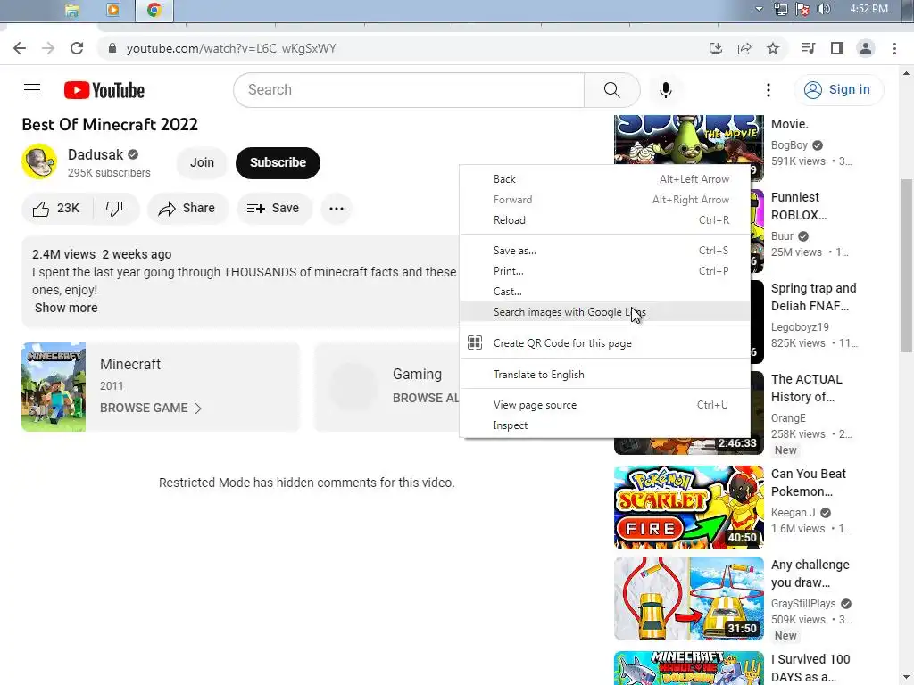Choose Cast... from context menu

(604, 292)
